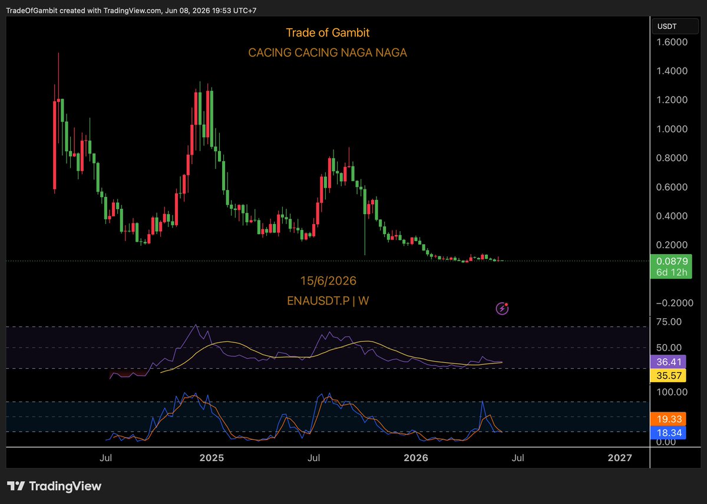Click the 1.0000 price scale label

(672, 129)
